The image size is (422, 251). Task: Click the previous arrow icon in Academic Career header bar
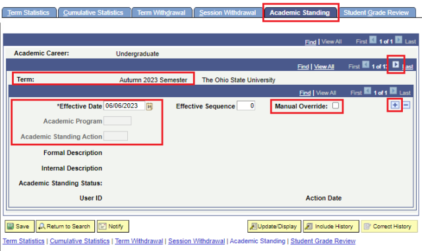click(x=373, y=39)
